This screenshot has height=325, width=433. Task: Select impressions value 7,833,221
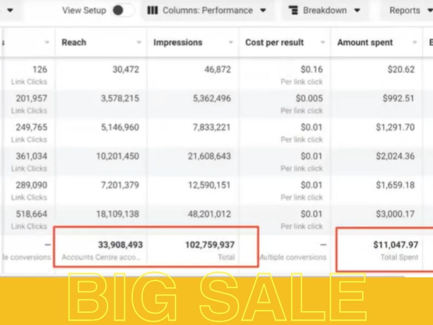[x=212, y=127]
